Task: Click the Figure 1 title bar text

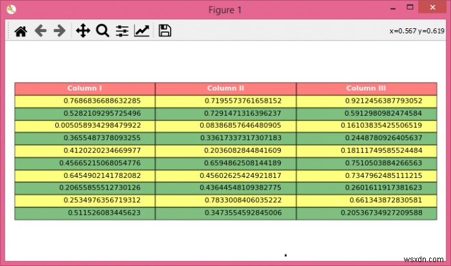Action: tap(225, 10)
